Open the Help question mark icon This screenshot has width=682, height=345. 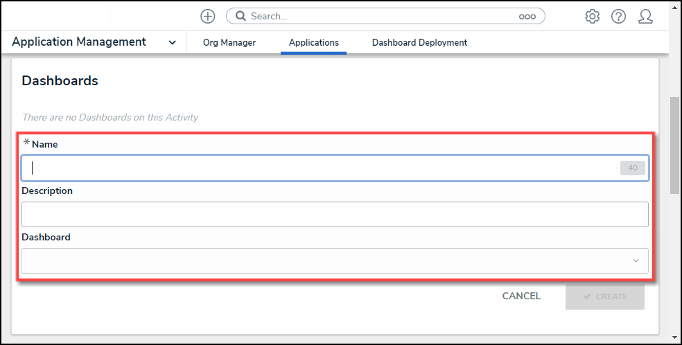point(618,16)
